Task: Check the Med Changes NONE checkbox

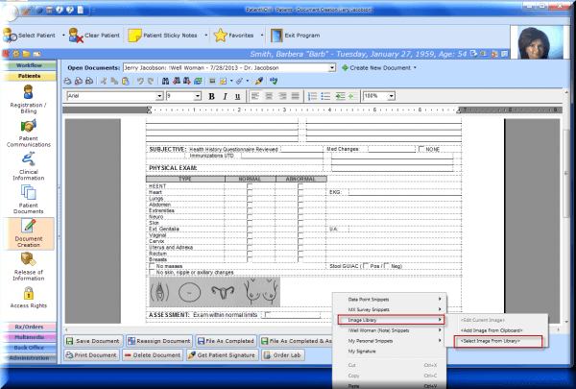Action: coord(422,149)
